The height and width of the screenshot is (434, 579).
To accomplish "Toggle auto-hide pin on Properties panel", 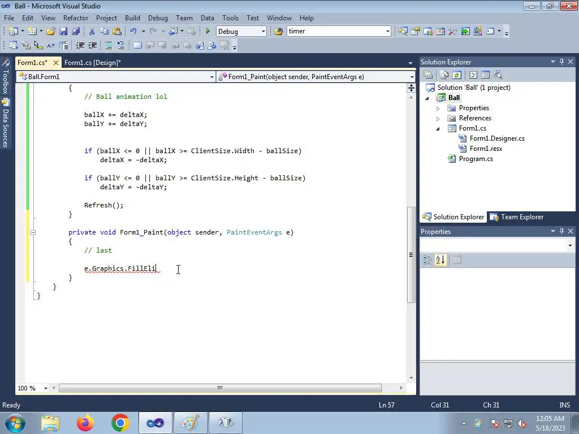I will click(x=561, y=231).
